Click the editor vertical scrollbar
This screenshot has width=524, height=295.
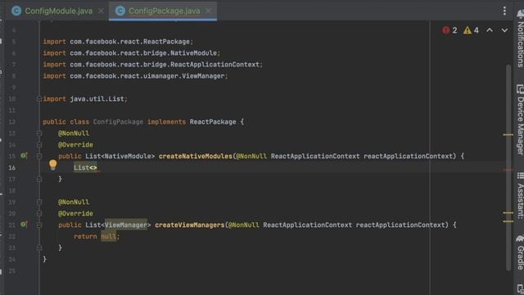508,167
